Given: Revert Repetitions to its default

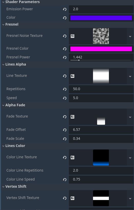Looking at the screenshot, I should coord(65,89).
